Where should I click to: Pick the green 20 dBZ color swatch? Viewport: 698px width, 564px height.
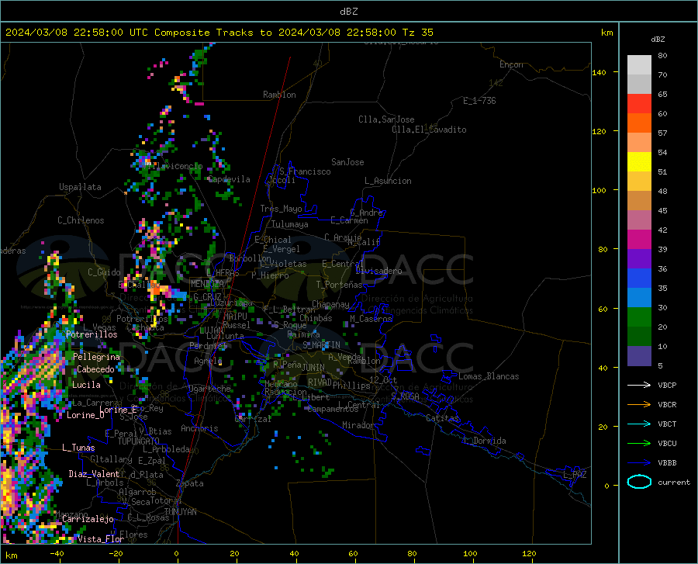click(x=639, y=317)
